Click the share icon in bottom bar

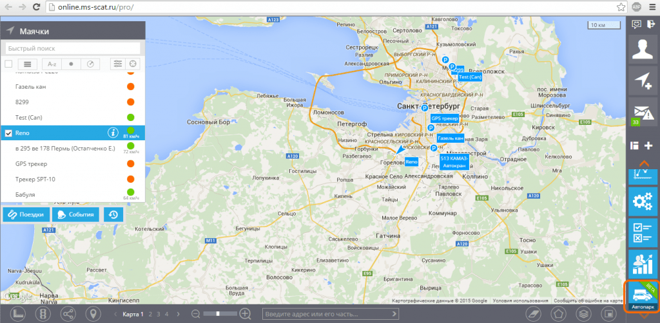(68, 313)
